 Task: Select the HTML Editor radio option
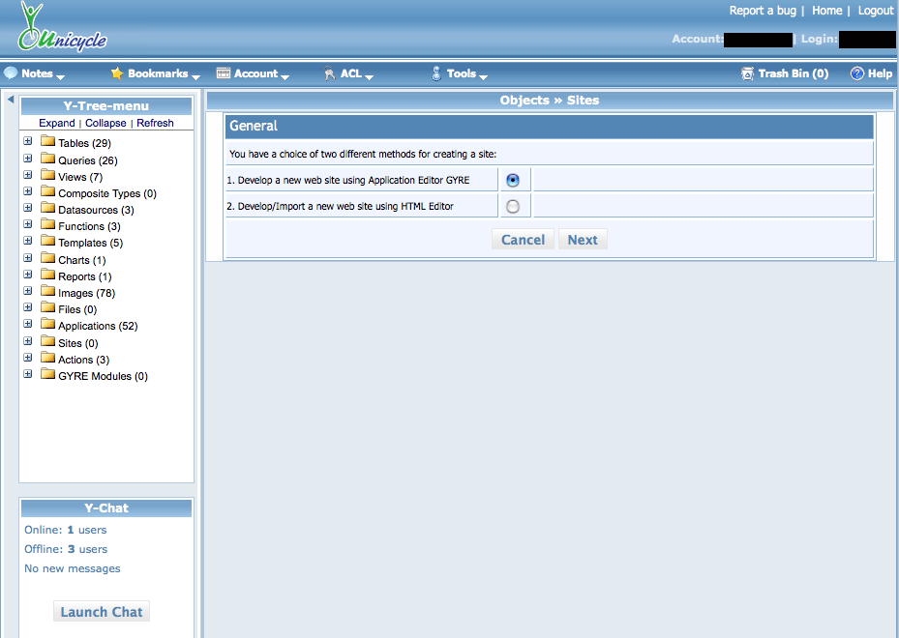pos(513,206)
